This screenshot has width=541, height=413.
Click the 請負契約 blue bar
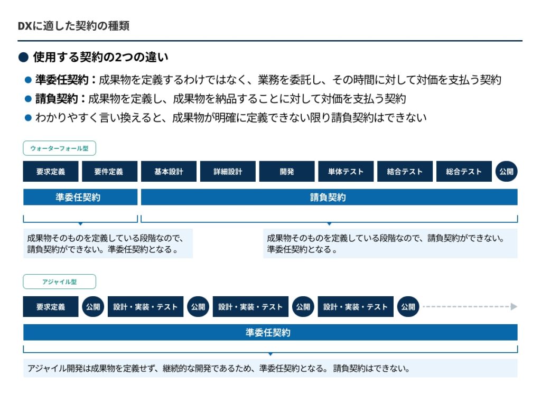point(329,198)
